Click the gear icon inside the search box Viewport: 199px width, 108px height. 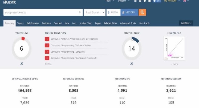click(80, 12)
